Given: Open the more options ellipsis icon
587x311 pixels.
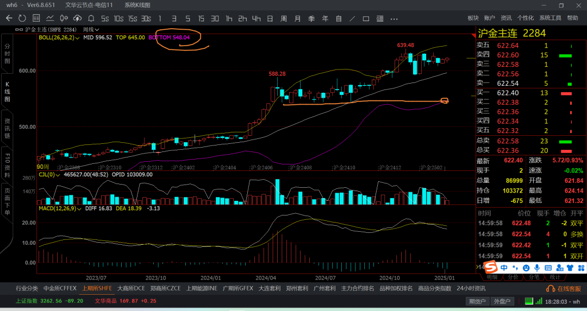Looking at the screenshot, I should pyautogui.click(x=394, y=18).
